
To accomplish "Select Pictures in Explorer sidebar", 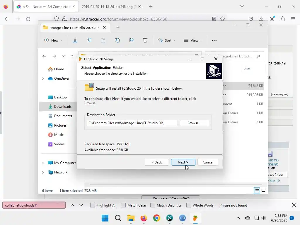I will [57, 125].
